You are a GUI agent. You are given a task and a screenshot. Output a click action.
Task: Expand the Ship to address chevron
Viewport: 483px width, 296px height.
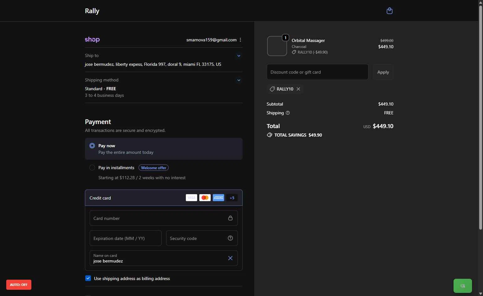click(x=239, y=56)
